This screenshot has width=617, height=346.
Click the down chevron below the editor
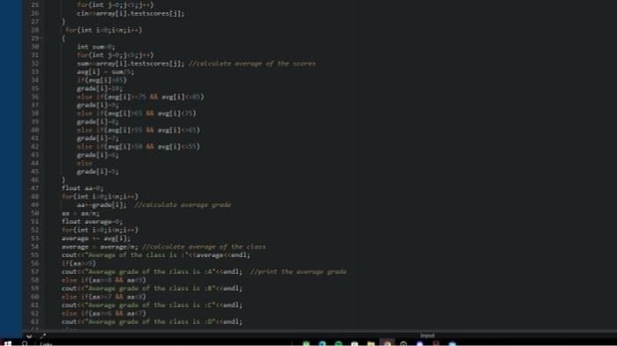coord(29,336)
